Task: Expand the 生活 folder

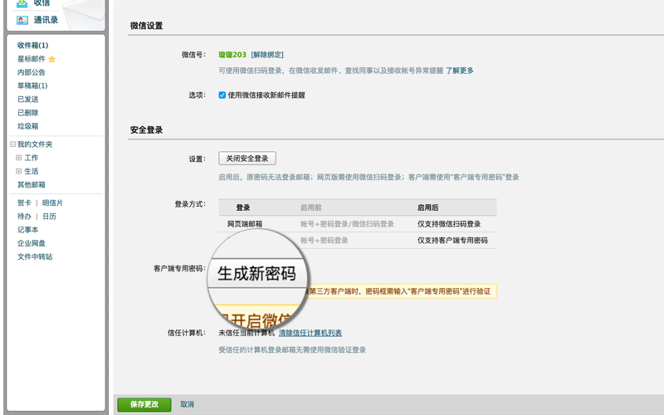Action: [19, 171]
